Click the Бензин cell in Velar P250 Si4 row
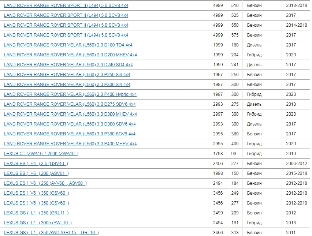Image resolution: width=312 pixels, height=236 pixels. click(x=254, y=75)
